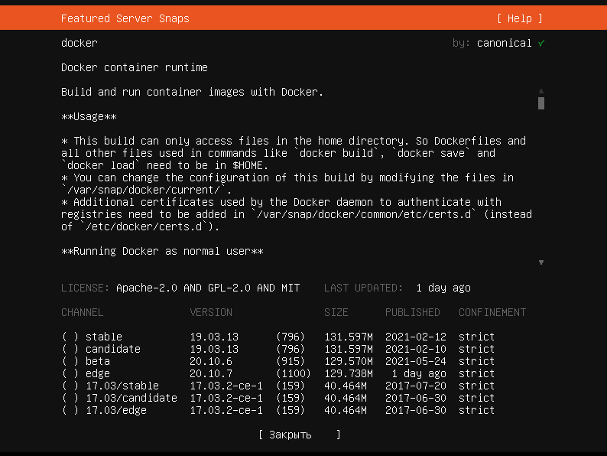This screenshot has width=607, height=456.
Task: Click revision (915) in beta row
Action: tap(291, 361)
